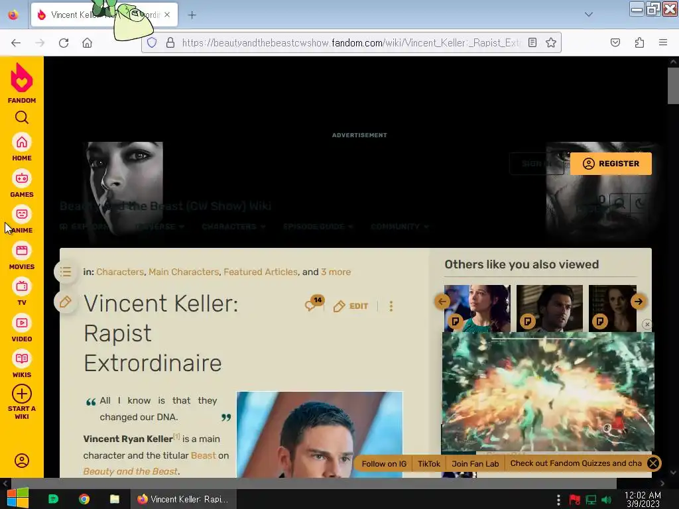Open the MOVIES section in sidebar

22,256
